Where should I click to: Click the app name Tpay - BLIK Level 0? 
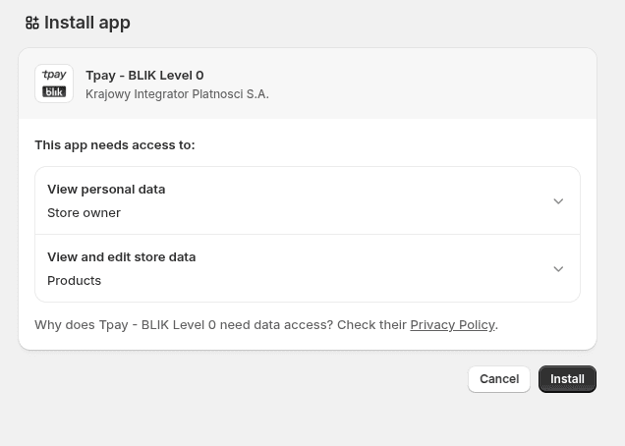(x=144, y=75)
